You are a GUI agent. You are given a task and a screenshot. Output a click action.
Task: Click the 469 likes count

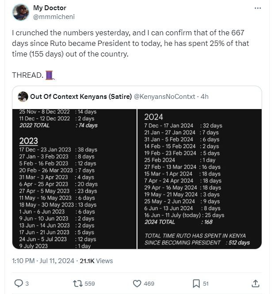point(149,283)
